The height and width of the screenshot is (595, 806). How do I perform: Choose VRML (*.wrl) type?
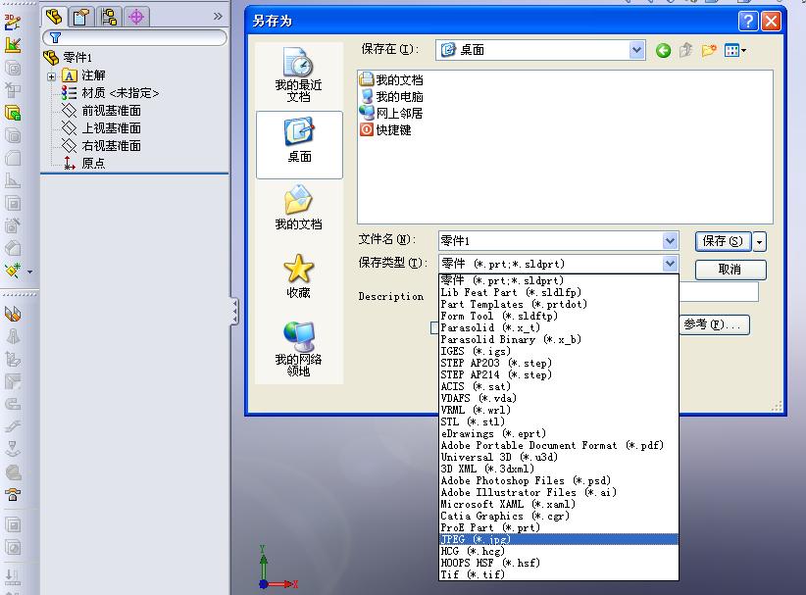[x=559, y=410]
